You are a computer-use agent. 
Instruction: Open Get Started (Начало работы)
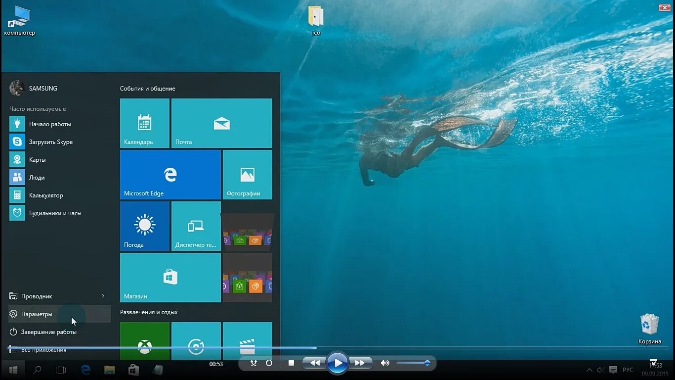pyautogui.click(x=59, y=124)
